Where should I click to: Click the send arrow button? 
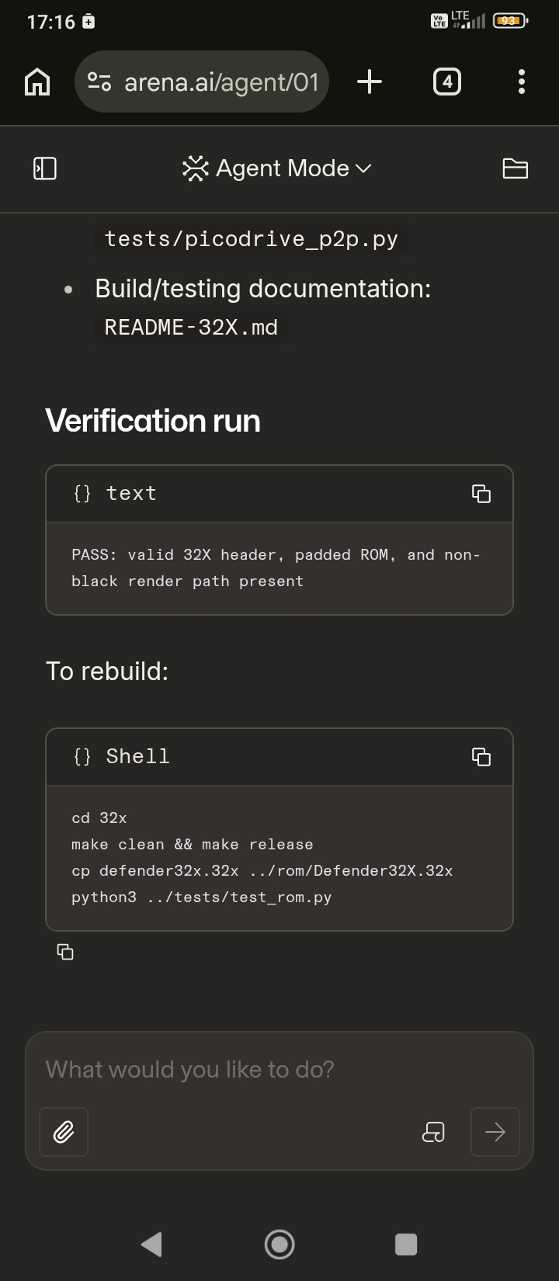click(495, 1133)
